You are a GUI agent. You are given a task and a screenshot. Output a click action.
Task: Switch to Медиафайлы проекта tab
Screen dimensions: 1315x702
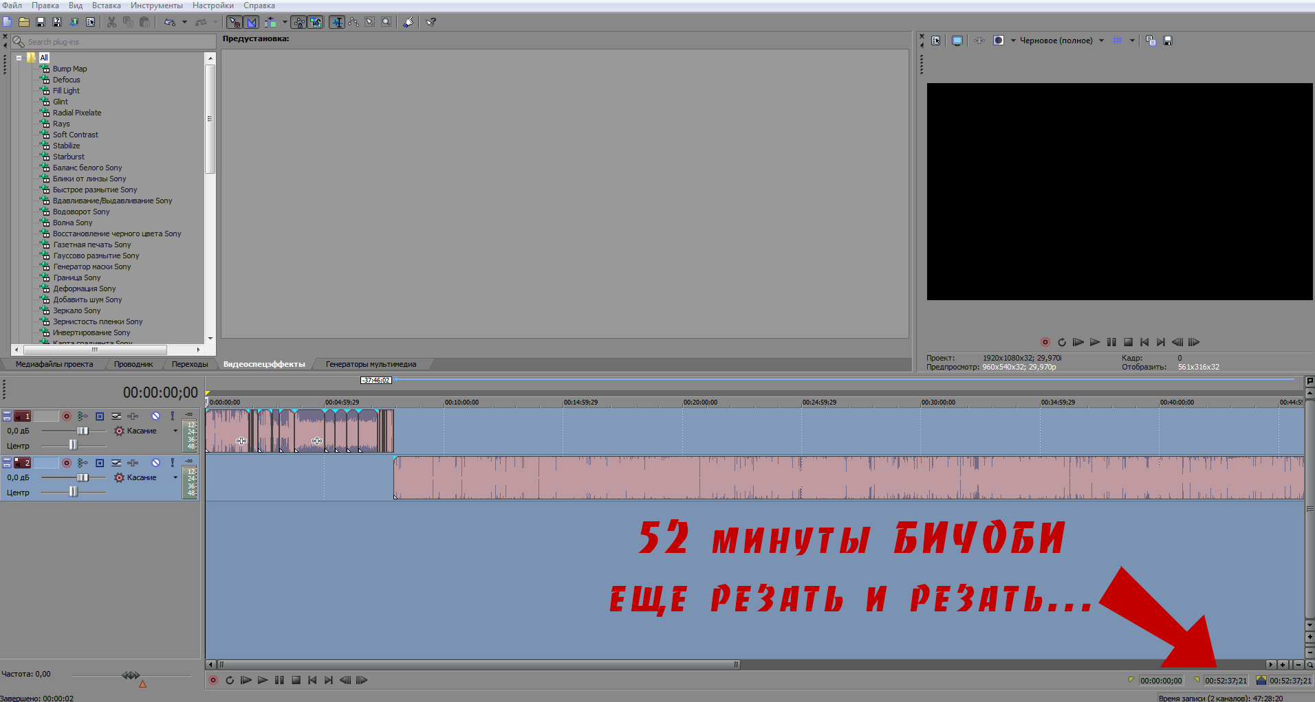click(x=54, y=364)
